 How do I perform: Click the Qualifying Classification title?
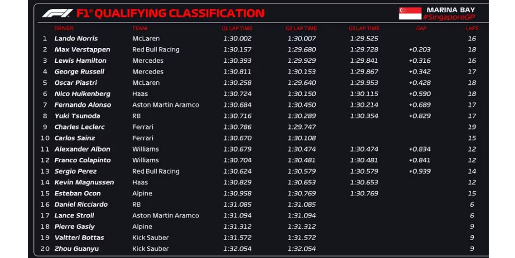(170, 13)
